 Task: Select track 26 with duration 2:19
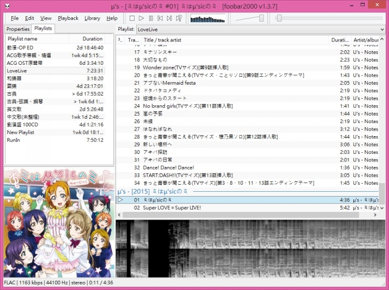pos(247,122)
